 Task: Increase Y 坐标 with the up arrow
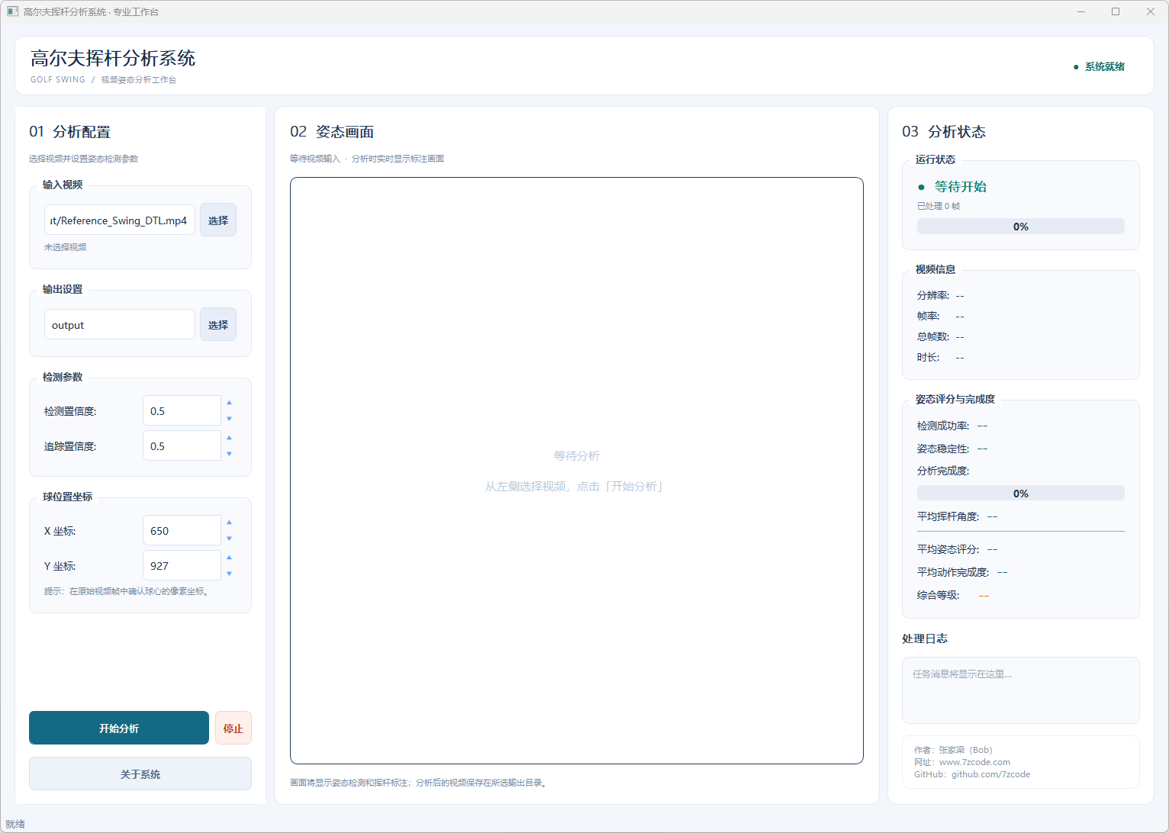(229, 558)
